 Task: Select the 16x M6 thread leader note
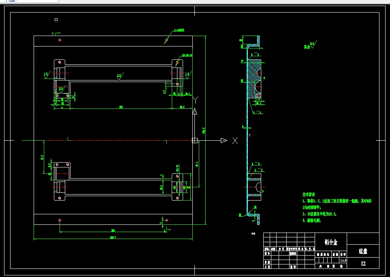pyautogui.click(x=187, y=55)
